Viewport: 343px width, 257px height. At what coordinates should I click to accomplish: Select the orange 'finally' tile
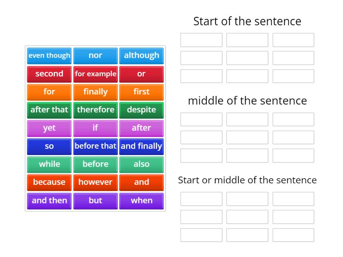pos(95,92)
